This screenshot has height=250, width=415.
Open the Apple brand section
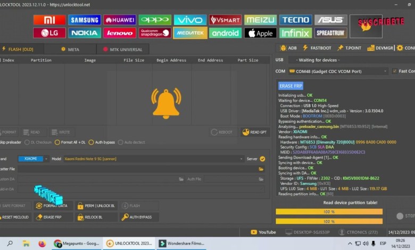[260, 33]
